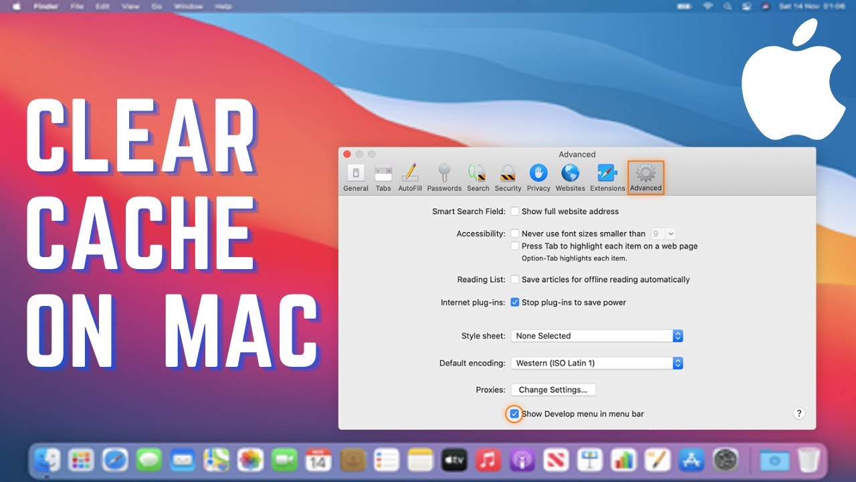Select the Security pane icon
The image size is (856, 482).
(508, 176)
